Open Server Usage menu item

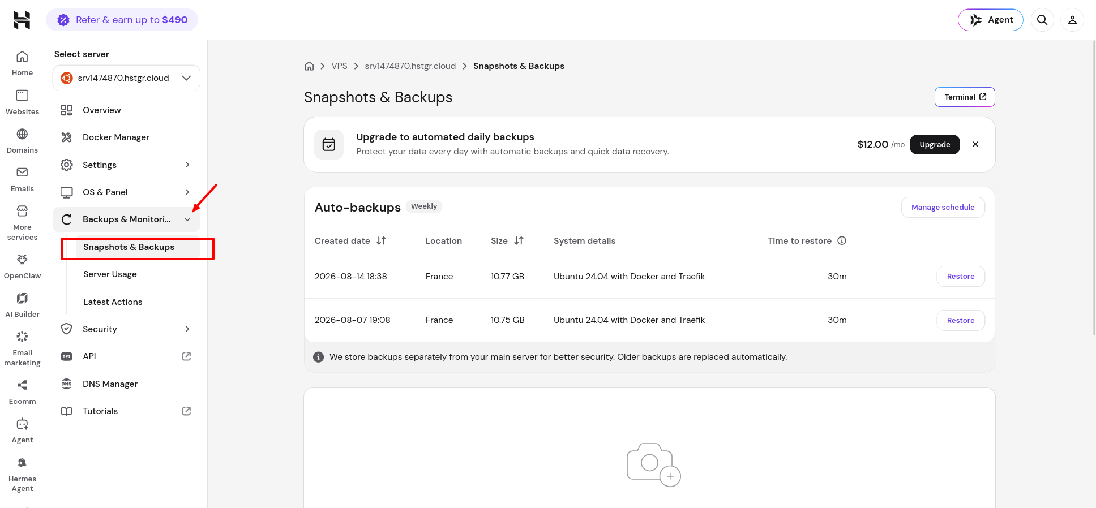(138, 274)
